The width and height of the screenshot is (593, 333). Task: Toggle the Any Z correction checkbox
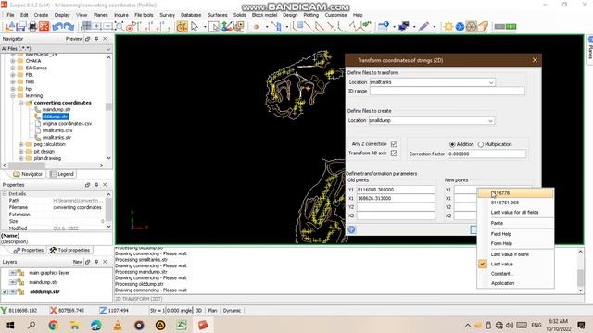pos(394,144)
